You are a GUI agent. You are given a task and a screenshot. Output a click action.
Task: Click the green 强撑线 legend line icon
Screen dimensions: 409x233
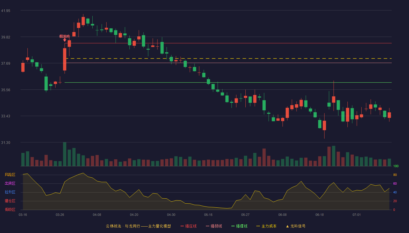coord(233,226)
